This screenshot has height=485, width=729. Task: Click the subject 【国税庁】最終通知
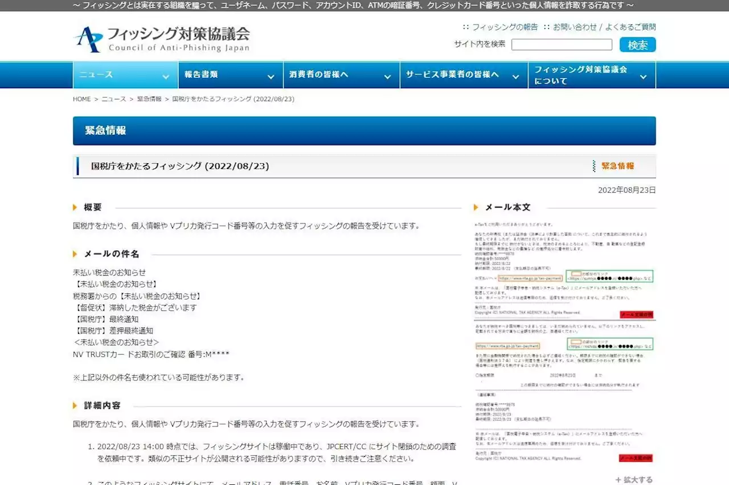[x=106, y=319]
